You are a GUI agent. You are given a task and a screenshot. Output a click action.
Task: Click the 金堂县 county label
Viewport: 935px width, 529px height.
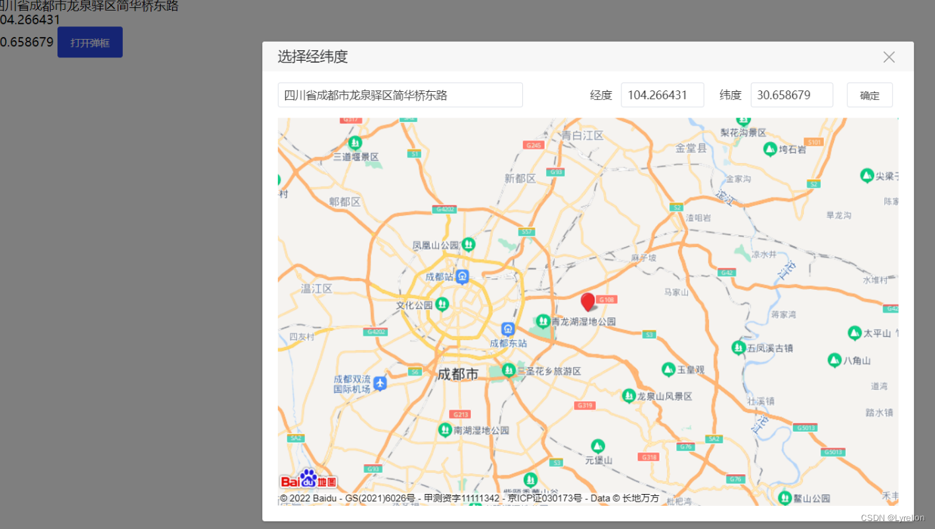click(691, 149)
